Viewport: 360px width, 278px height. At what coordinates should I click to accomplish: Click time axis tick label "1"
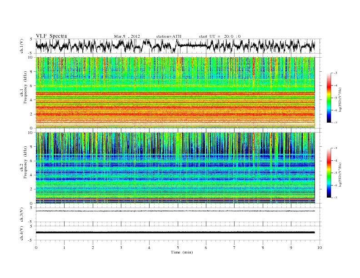(64, 248)
